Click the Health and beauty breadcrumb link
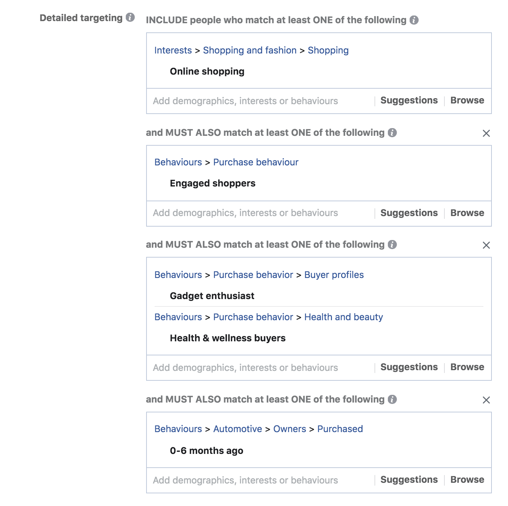The height and width of the screenshot is (506, 508). click(343, 317)
